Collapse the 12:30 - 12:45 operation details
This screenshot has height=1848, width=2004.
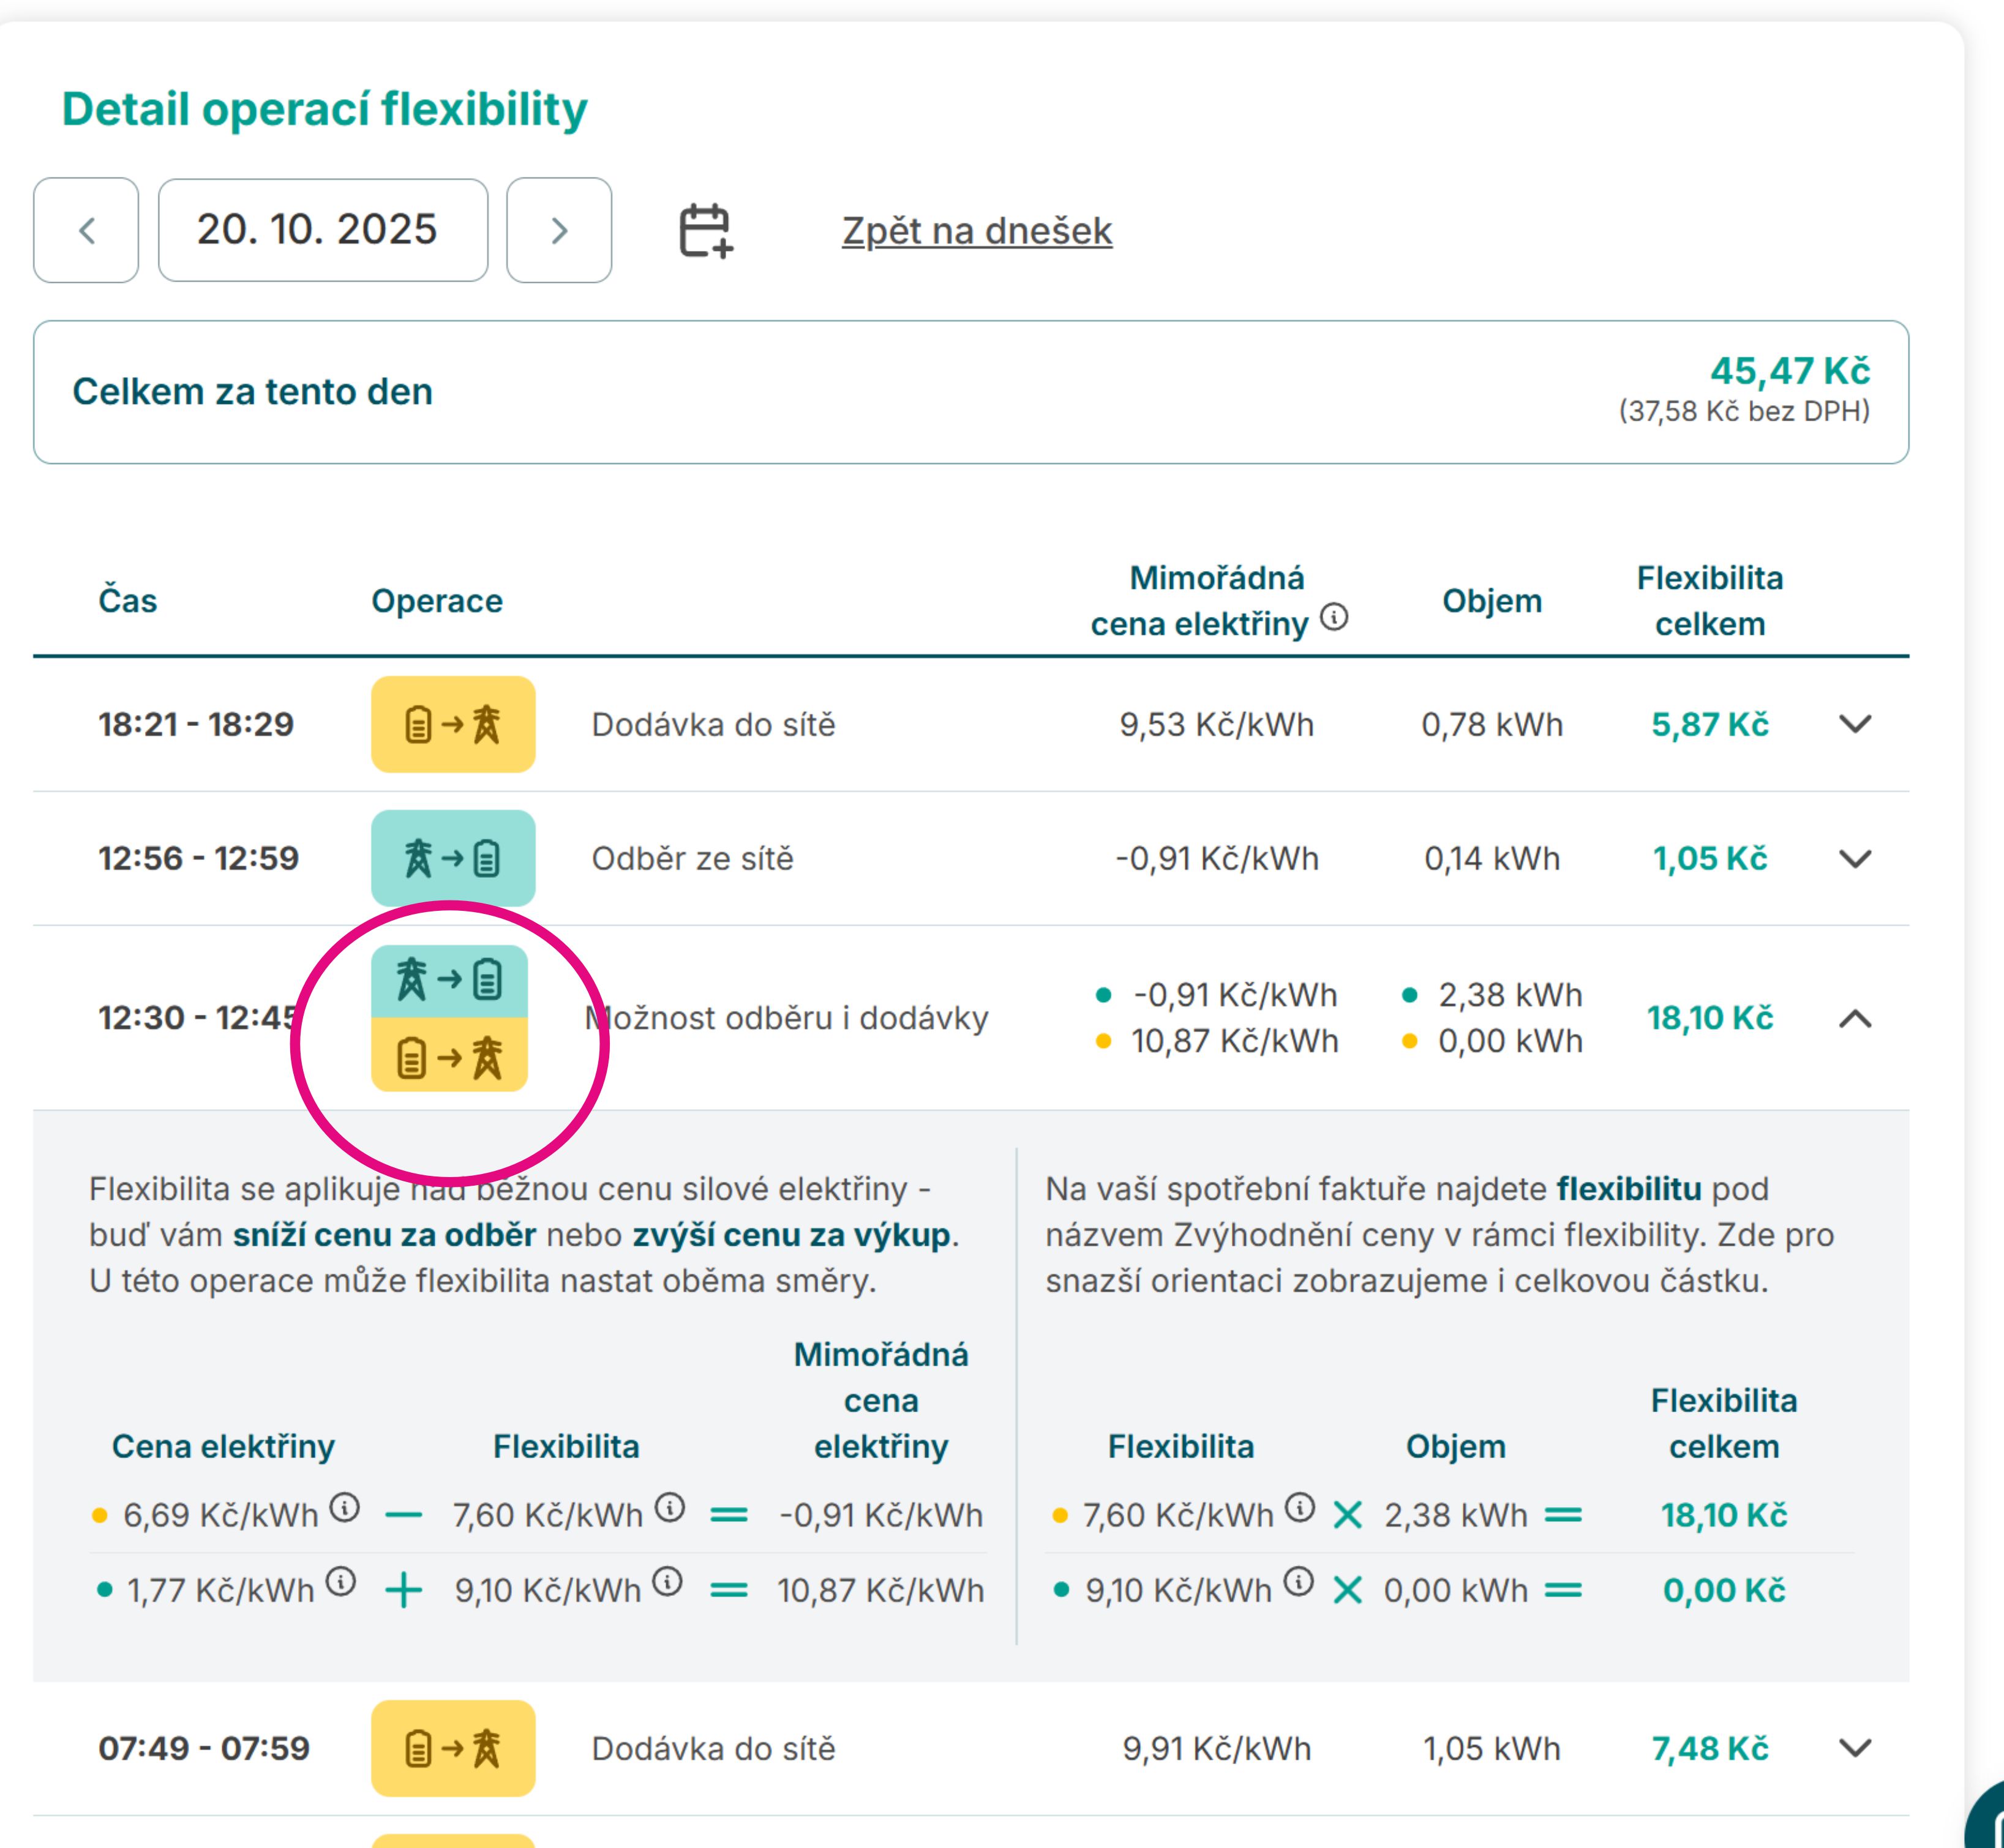click(x=1855, y=1018)
